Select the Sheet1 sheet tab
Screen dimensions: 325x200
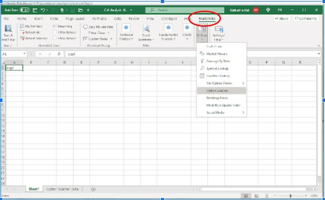pos(34,189)
